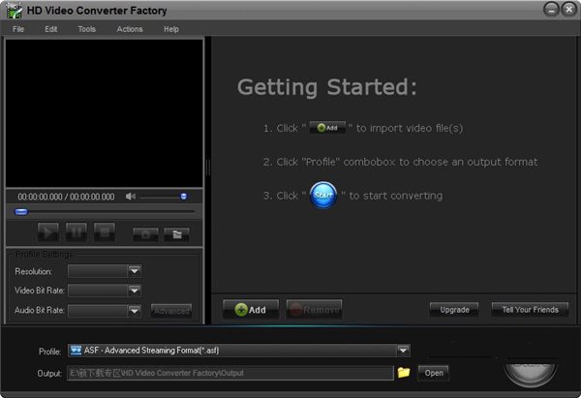Click the Upgrade button
This screenshot has height=398, width=581.
454,310
